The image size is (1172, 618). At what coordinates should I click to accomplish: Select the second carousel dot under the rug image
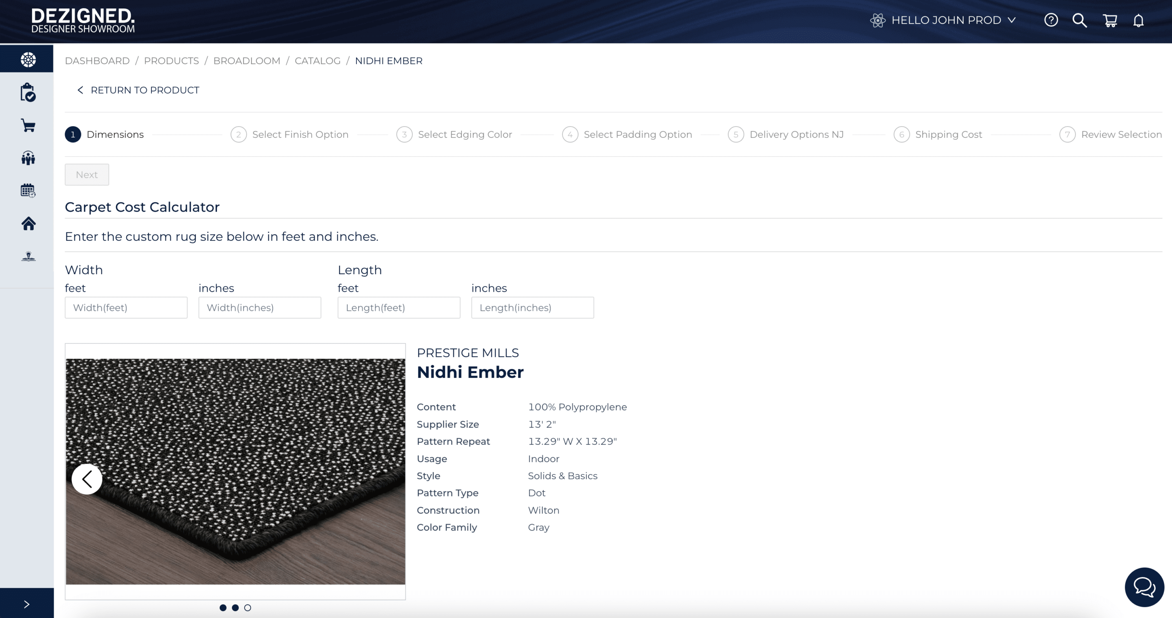(235, 607)
